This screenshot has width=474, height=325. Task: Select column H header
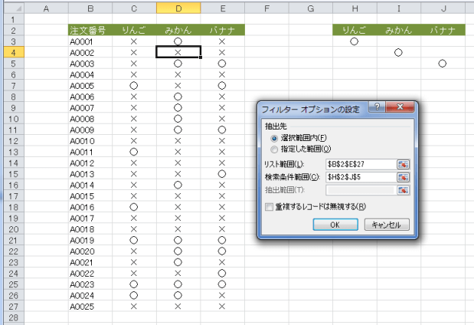pos(354,8)
